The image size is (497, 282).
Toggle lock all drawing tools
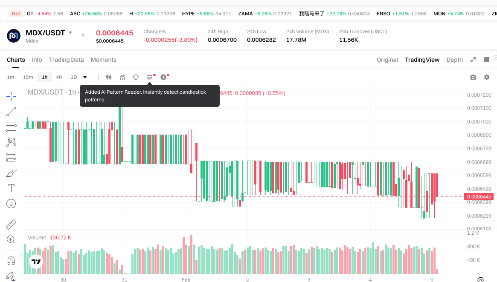[x=11, y=276]
